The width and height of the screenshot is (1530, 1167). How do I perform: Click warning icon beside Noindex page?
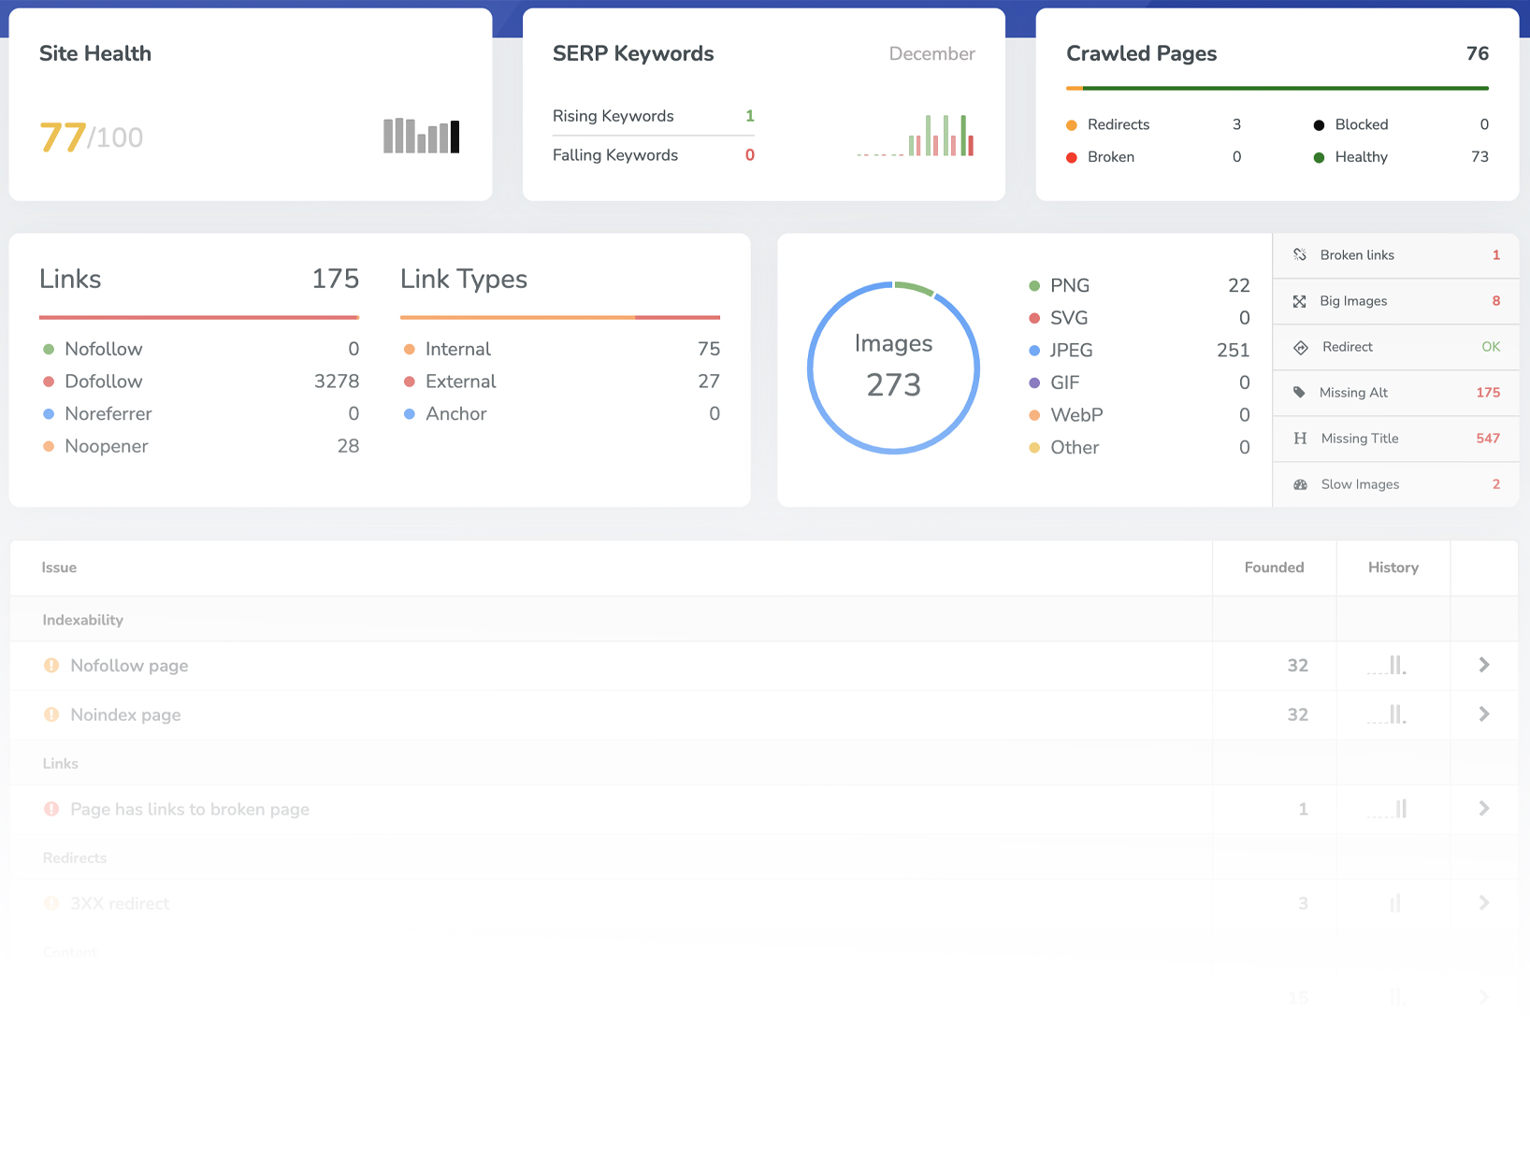[51, 714]
